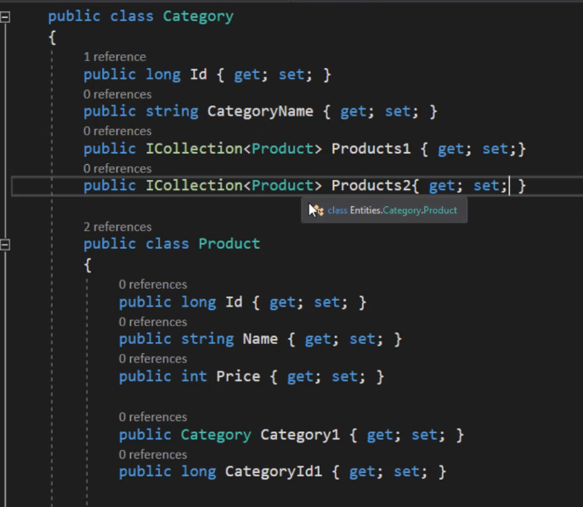Click the CategoryId1 property identifier
583x507 pixels.
[274, 471]
